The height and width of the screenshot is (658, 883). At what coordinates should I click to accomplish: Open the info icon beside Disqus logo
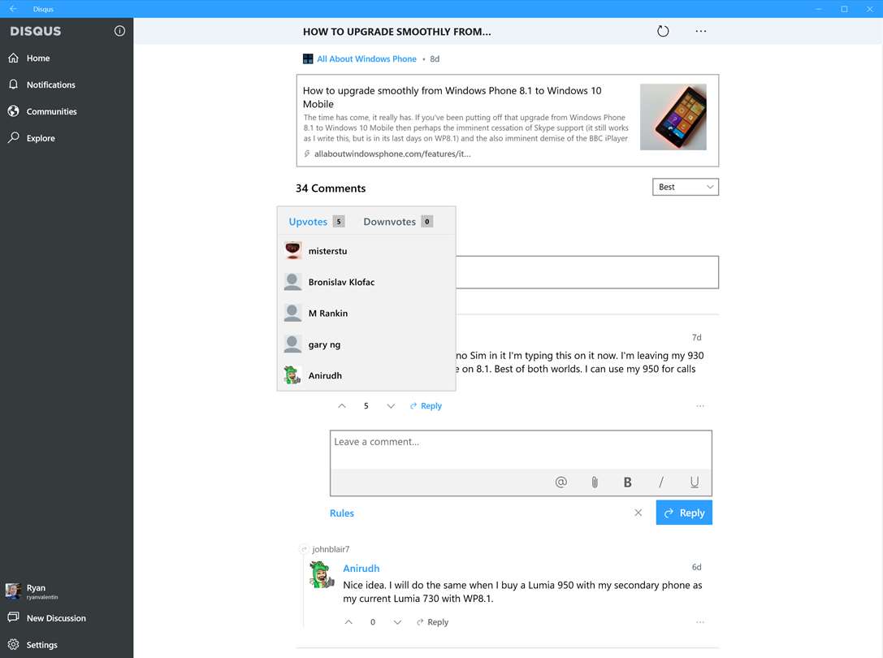click(x=119, y=31)
